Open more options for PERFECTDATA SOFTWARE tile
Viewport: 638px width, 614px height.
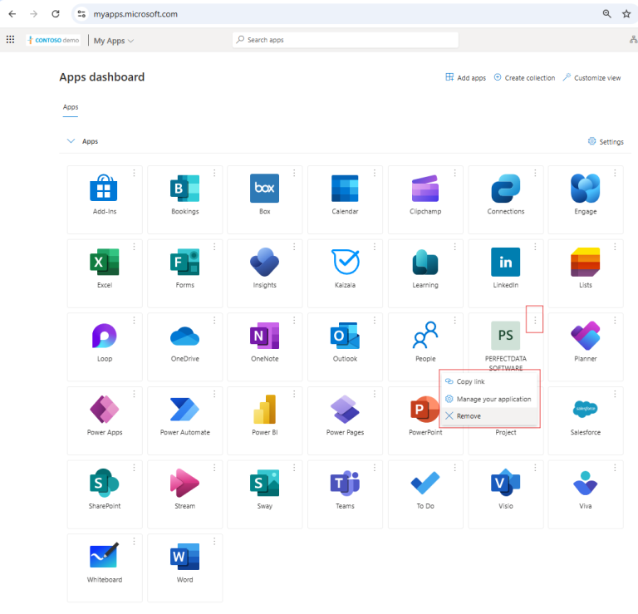pyautogui.click(x=535, y=320)
